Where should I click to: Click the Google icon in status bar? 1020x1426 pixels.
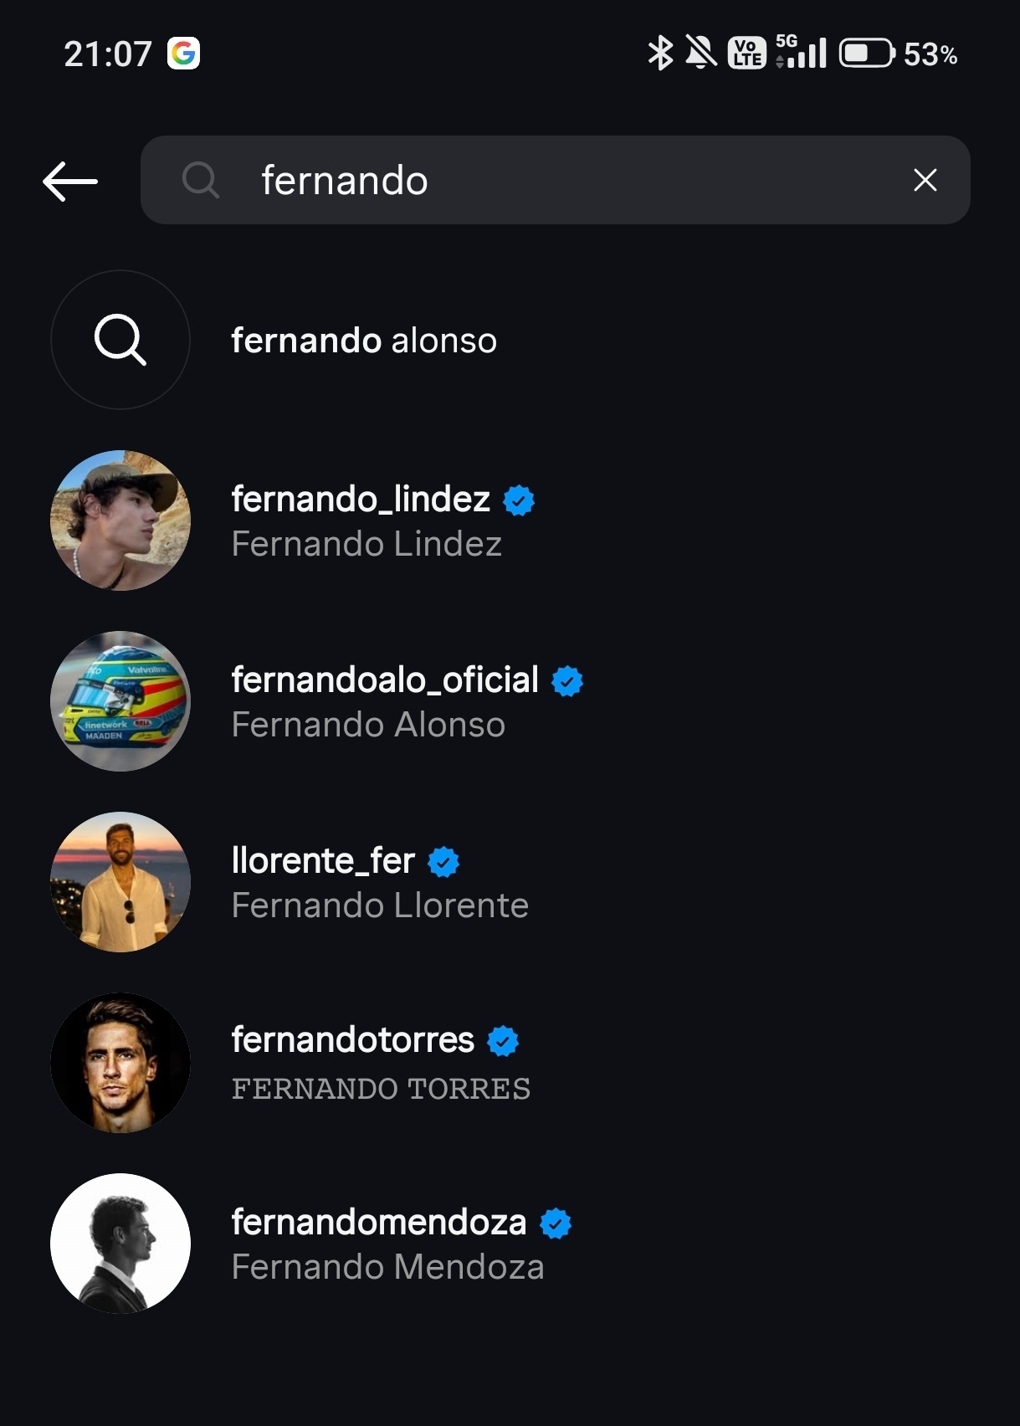pos(183,54)
